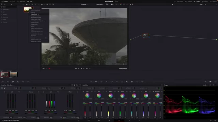Click the Yellow vector saturation slider

tap(108, 112)
